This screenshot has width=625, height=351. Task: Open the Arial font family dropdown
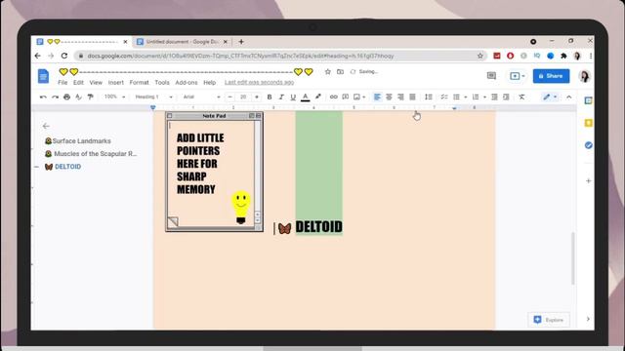[201, 97]
